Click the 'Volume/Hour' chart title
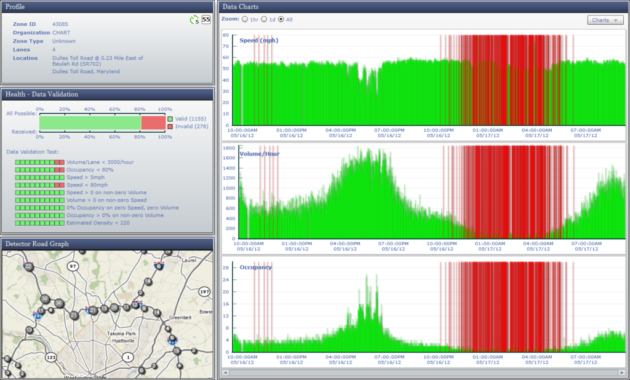630x380 pixels. [260, 154]
